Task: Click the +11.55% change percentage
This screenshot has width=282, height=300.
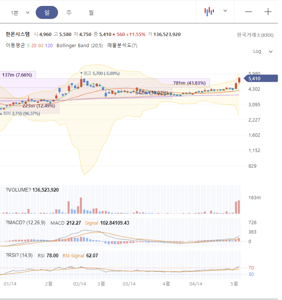Action: pos(136,35)
